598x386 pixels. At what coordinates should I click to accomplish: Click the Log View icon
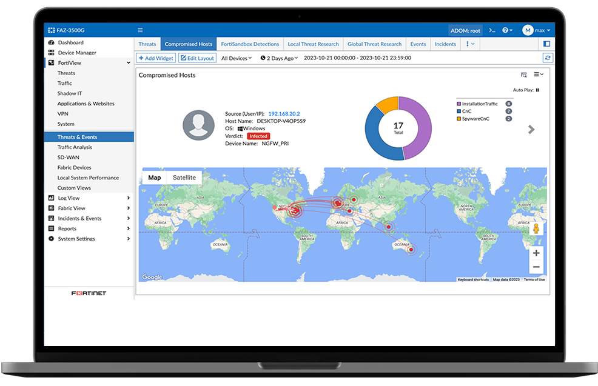pyautogui.click(x=51, y=198)
